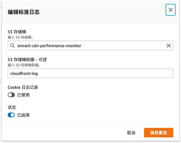This screenshot has width=181, height=143.
Task: Click the magnifier icon in S3 存储桶 field
Action: click(13, 45)
